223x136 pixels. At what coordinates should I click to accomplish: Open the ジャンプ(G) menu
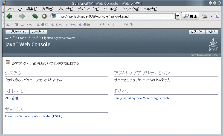point(65,9)
